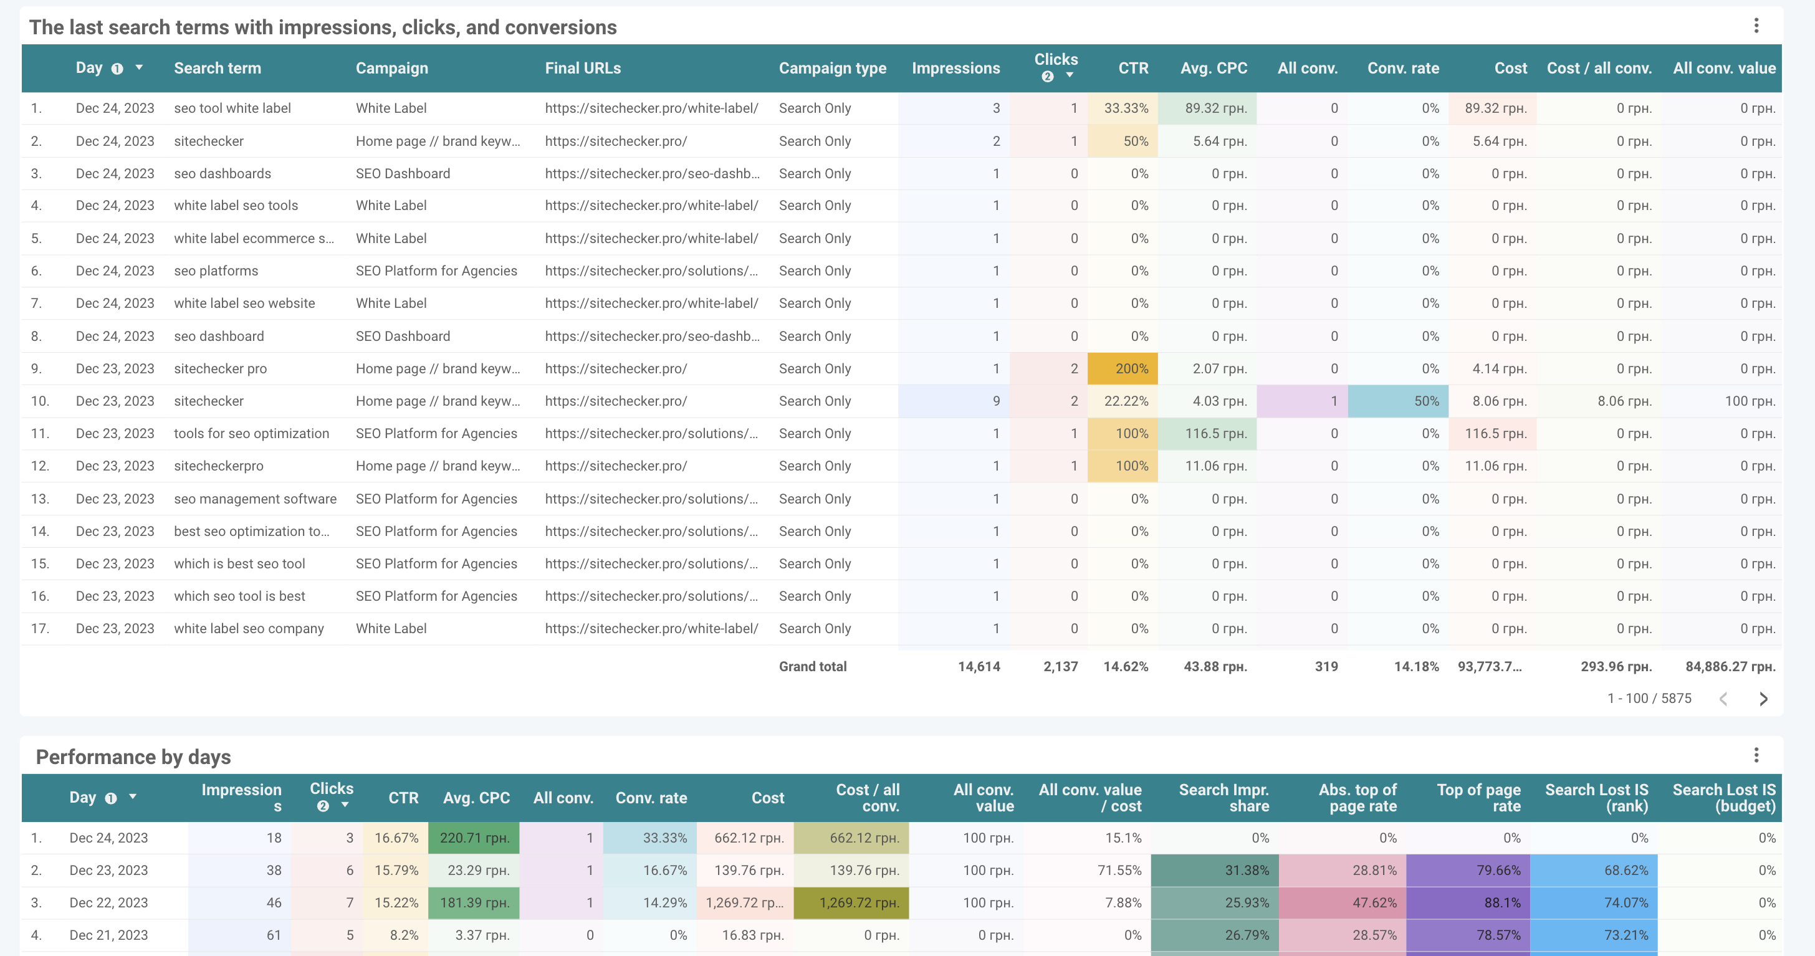Click search term 'seo tool white label'
Image resolution: width=1815 pixels, height=956 pixels.
pyautogui.click(x=232, y=108)
